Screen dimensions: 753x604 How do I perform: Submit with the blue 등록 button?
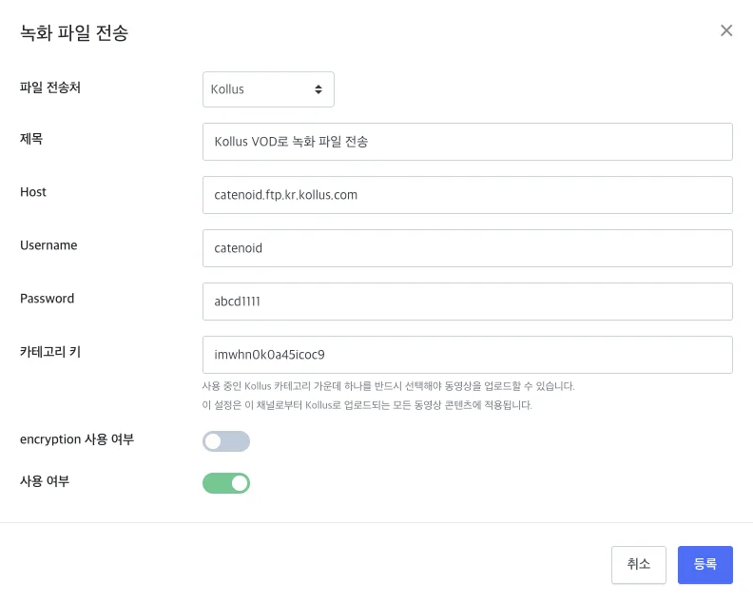705,565
